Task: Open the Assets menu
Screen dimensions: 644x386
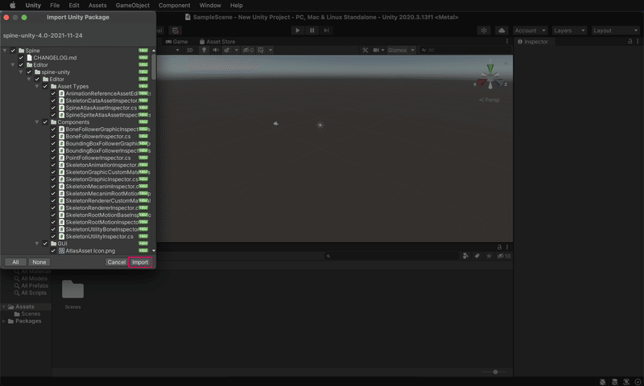Action: tap(97, 6)
